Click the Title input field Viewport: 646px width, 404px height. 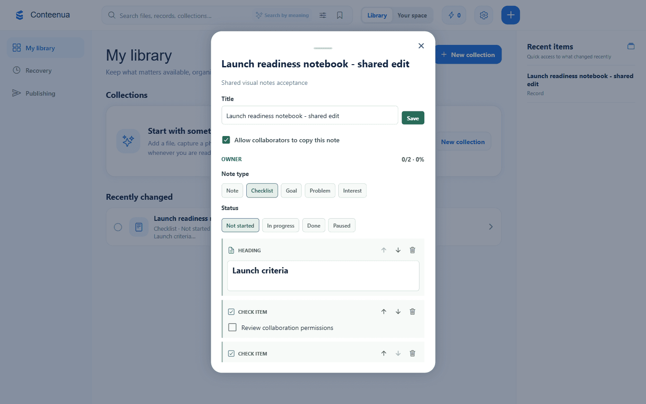310,115
